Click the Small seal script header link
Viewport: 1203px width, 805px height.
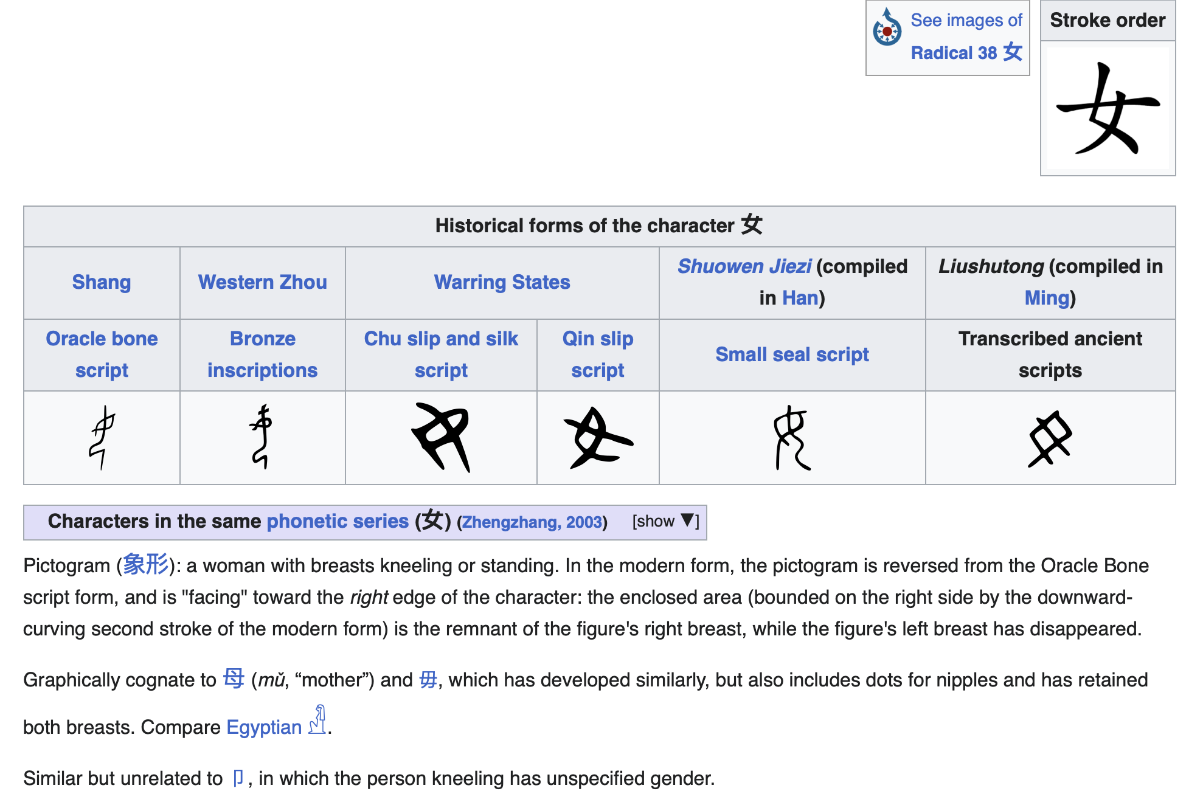click(792, 354)
